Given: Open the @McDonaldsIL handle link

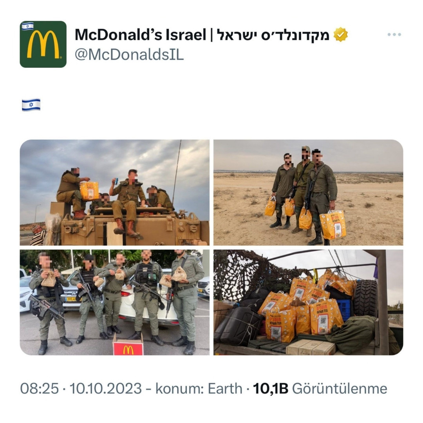Looking at the screenshot, I should click(129, 55).
